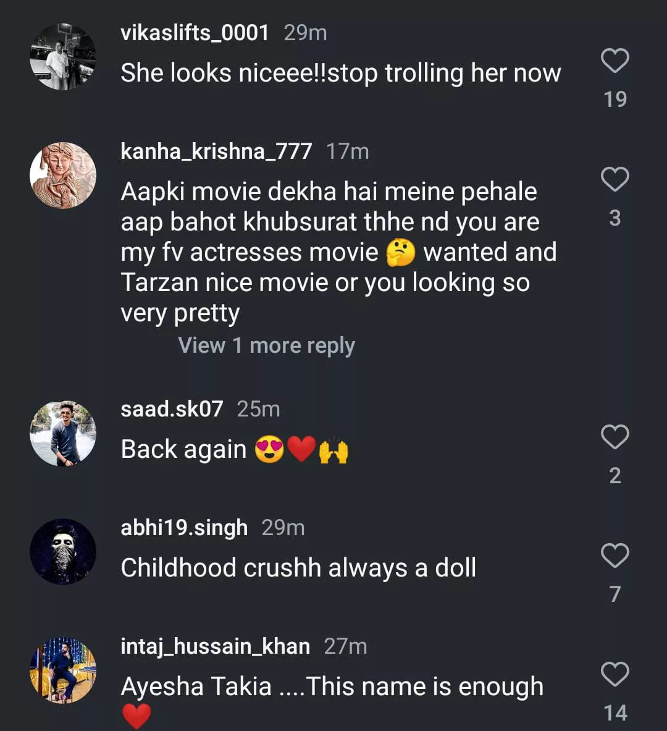Show the 14 likes on the last comment
The height and width of the screenshot is (731, 667).
615,713
